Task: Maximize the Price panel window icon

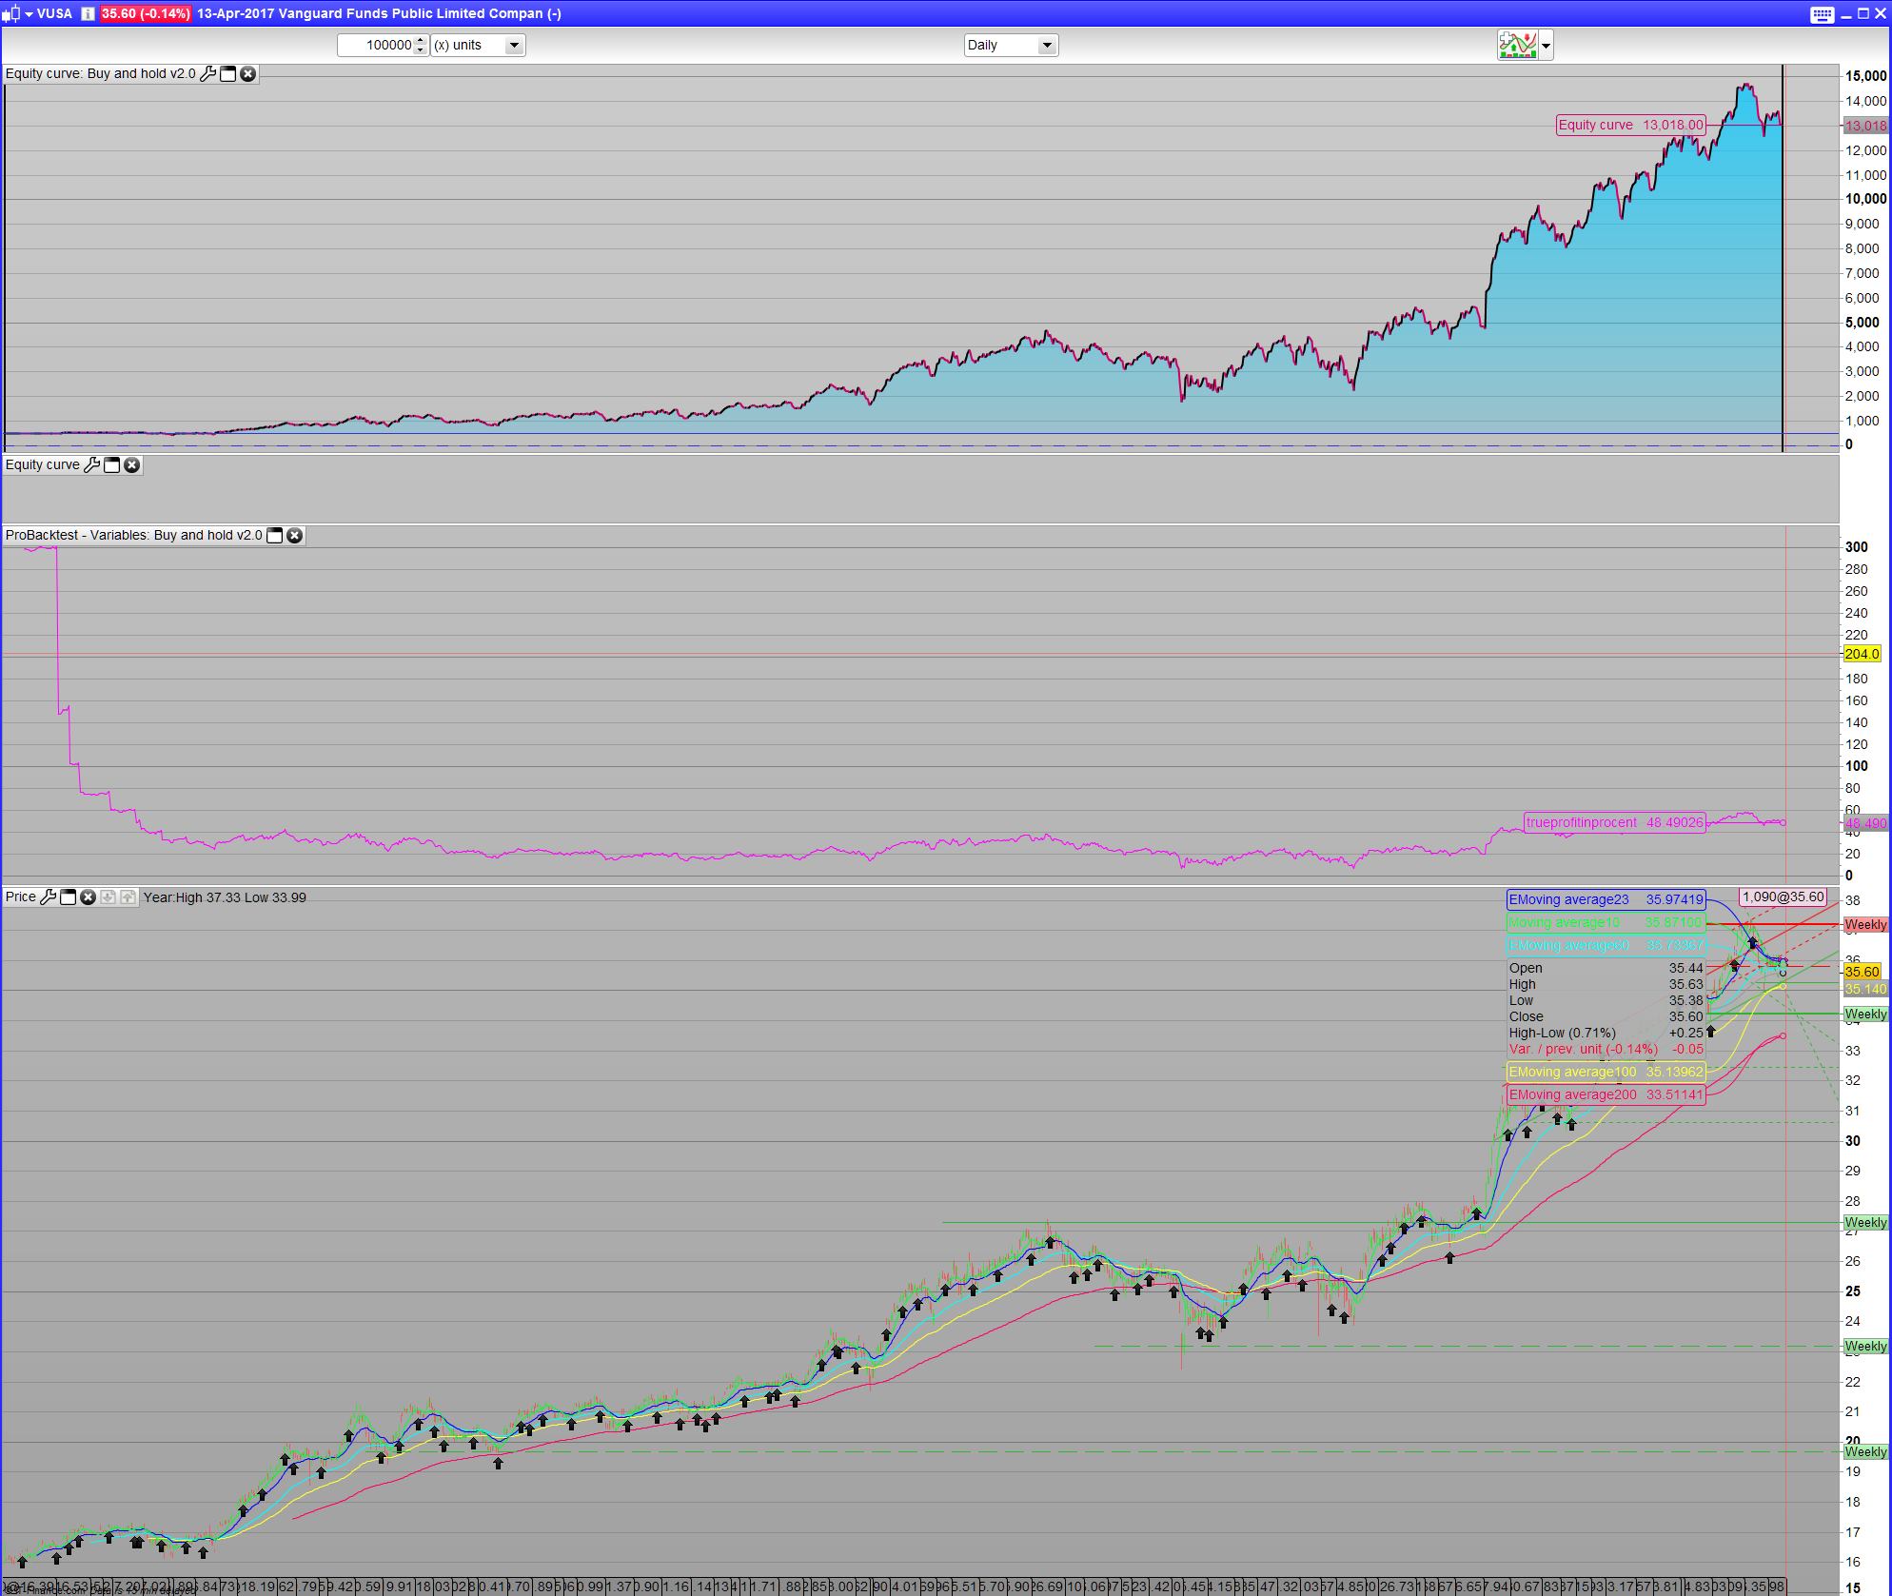Action: [x=69, y=897]
